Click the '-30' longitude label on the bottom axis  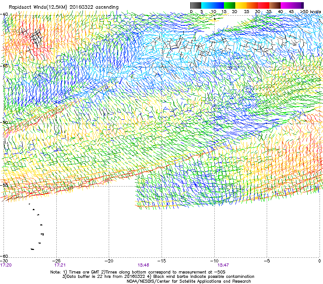coord(4,261)
